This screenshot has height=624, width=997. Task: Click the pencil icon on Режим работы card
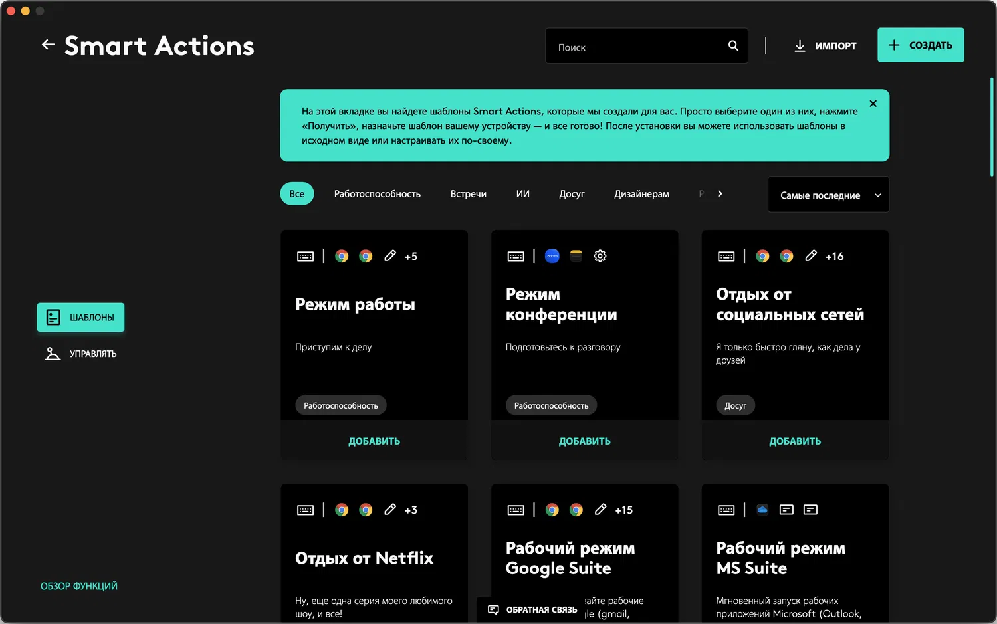coord(390,256)
